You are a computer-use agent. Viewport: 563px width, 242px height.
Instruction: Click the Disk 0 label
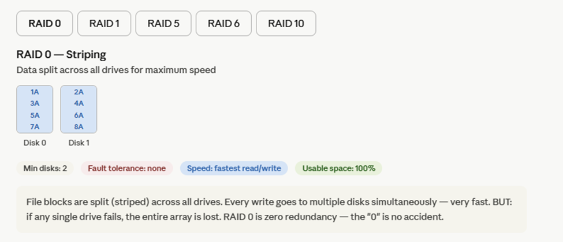[35, 142]
